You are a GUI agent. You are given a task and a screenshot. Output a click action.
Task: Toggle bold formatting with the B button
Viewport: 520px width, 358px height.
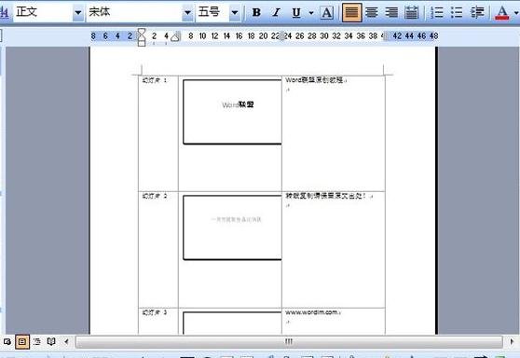pyautogui.click(x=256, y=13)
